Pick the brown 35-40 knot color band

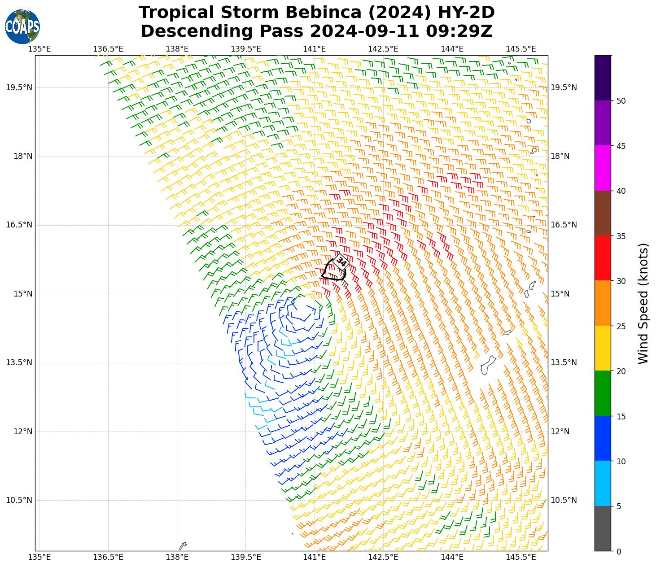[x=603, y=213]
